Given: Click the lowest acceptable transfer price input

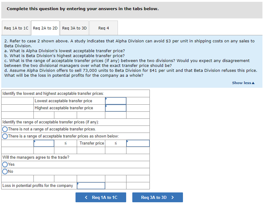Looking at the screenshot, I should 116,100.
